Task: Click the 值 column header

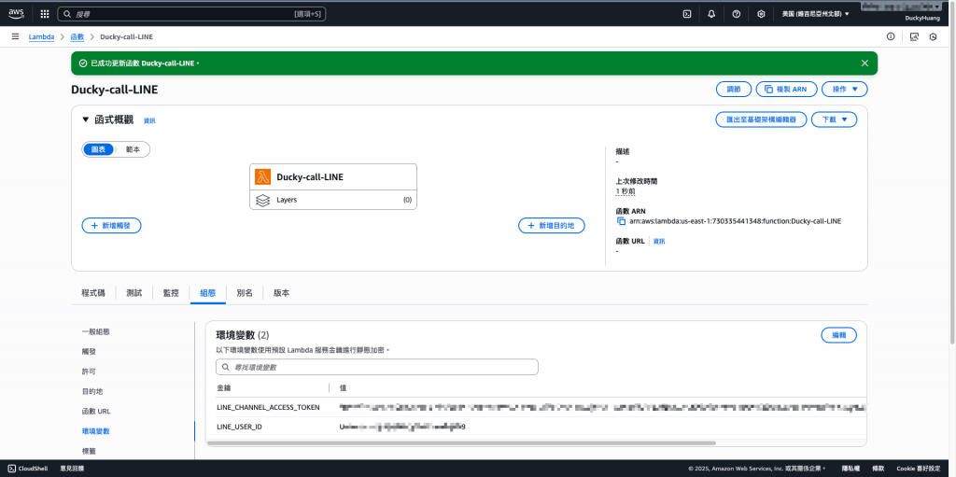Action: click(343, 388)
